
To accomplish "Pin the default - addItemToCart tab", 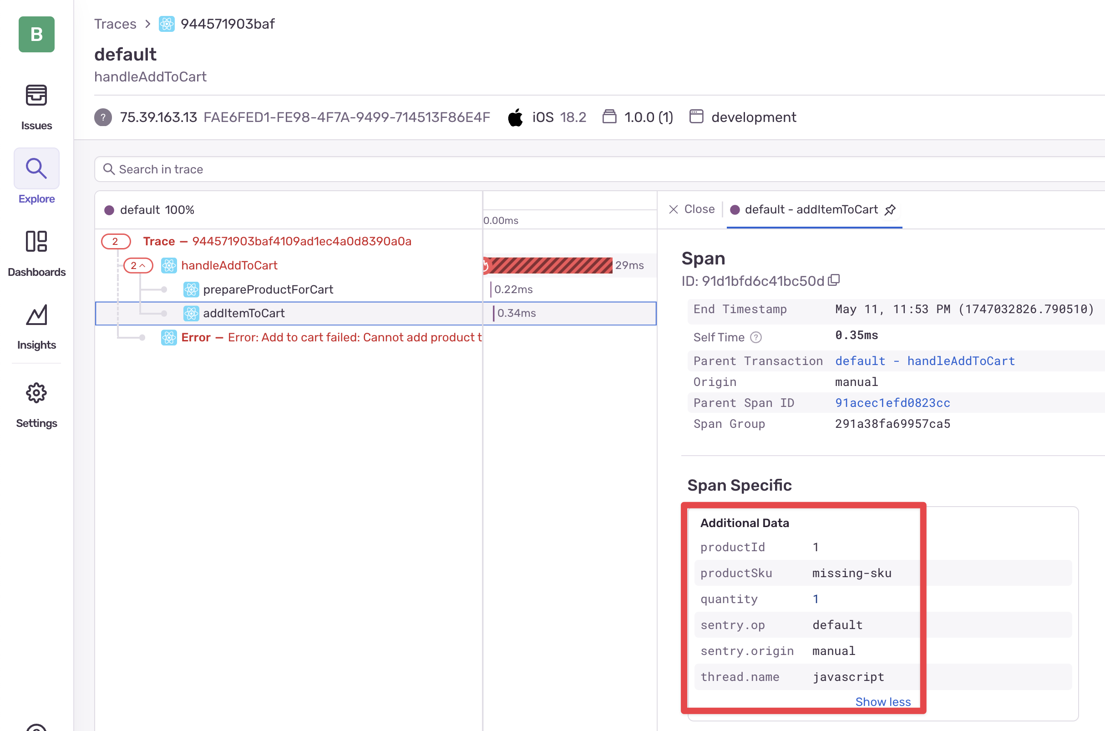I will pos(890,210).
